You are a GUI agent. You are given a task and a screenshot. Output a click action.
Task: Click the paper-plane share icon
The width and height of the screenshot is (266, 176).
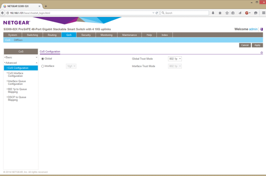[x=240, y=13]
